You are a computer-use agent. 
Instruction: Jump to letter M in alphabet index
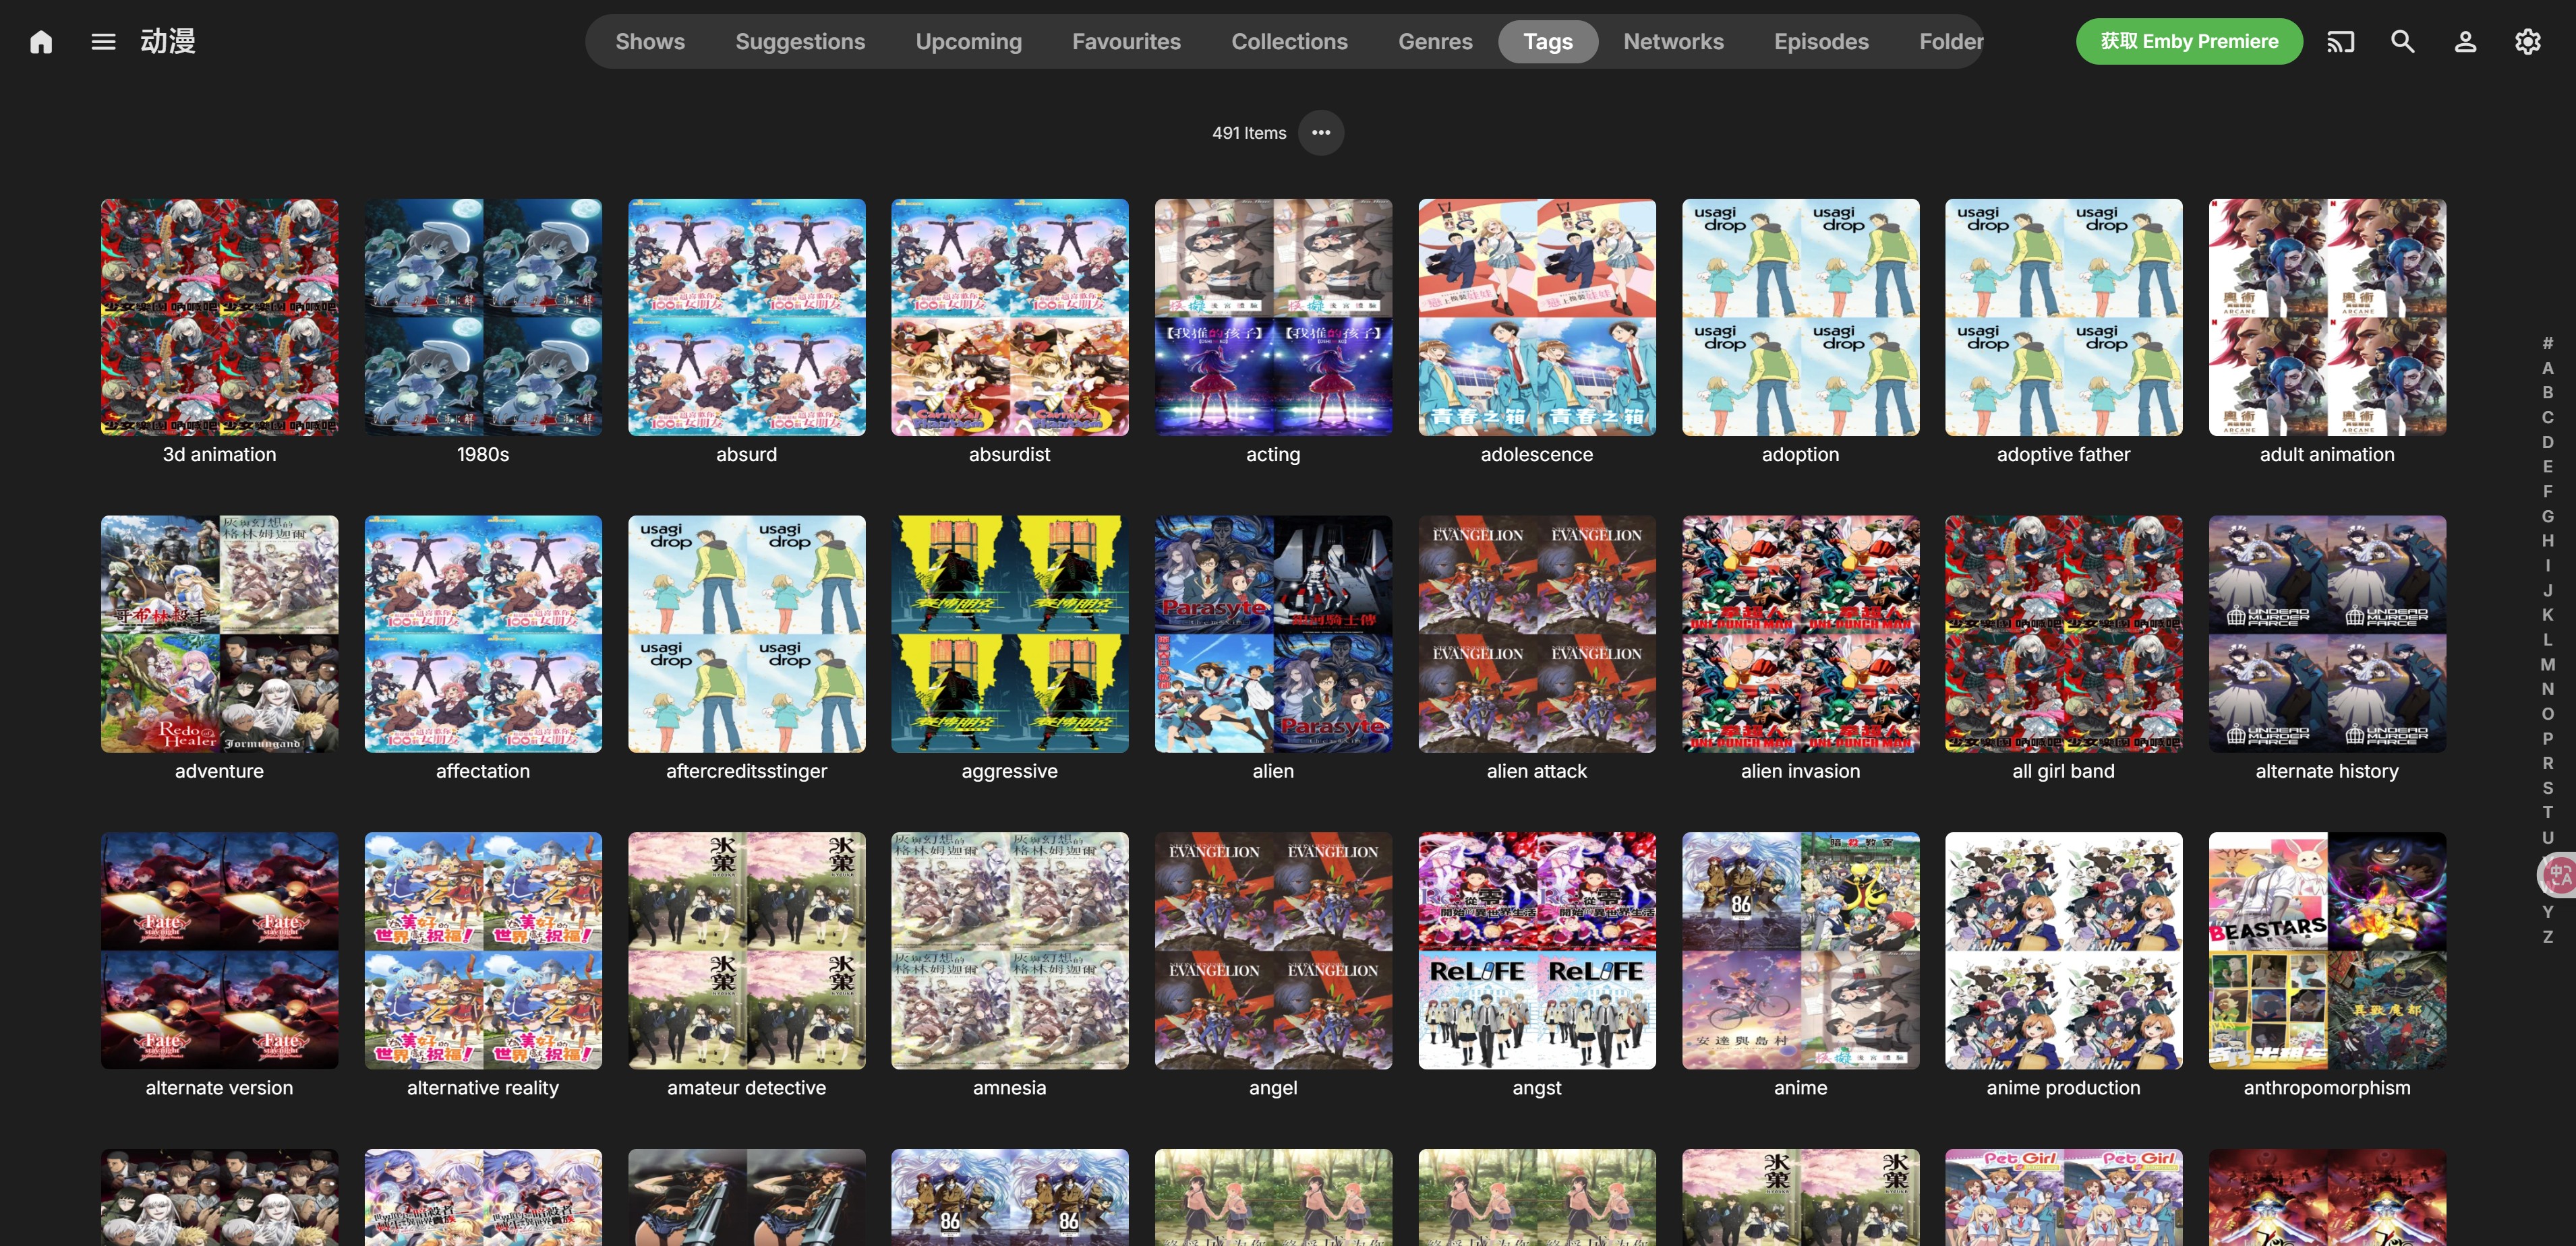(2547, 664)
